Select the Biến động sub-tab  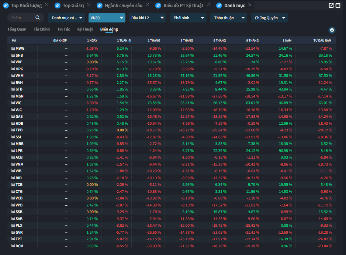[x=109, y=29]
